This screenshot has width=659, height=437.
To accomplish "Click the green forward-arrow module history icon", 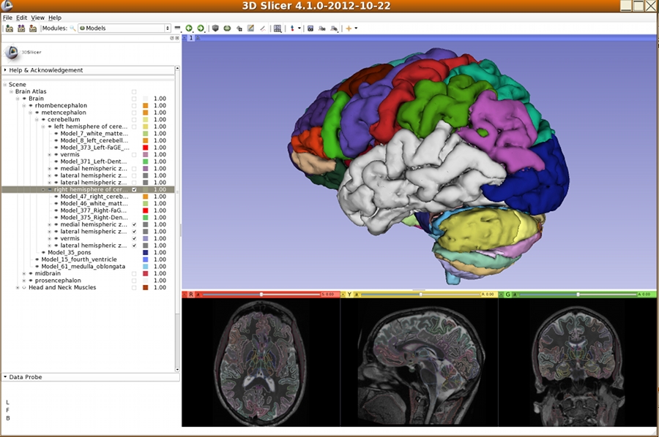I will [x=200, y=28].
